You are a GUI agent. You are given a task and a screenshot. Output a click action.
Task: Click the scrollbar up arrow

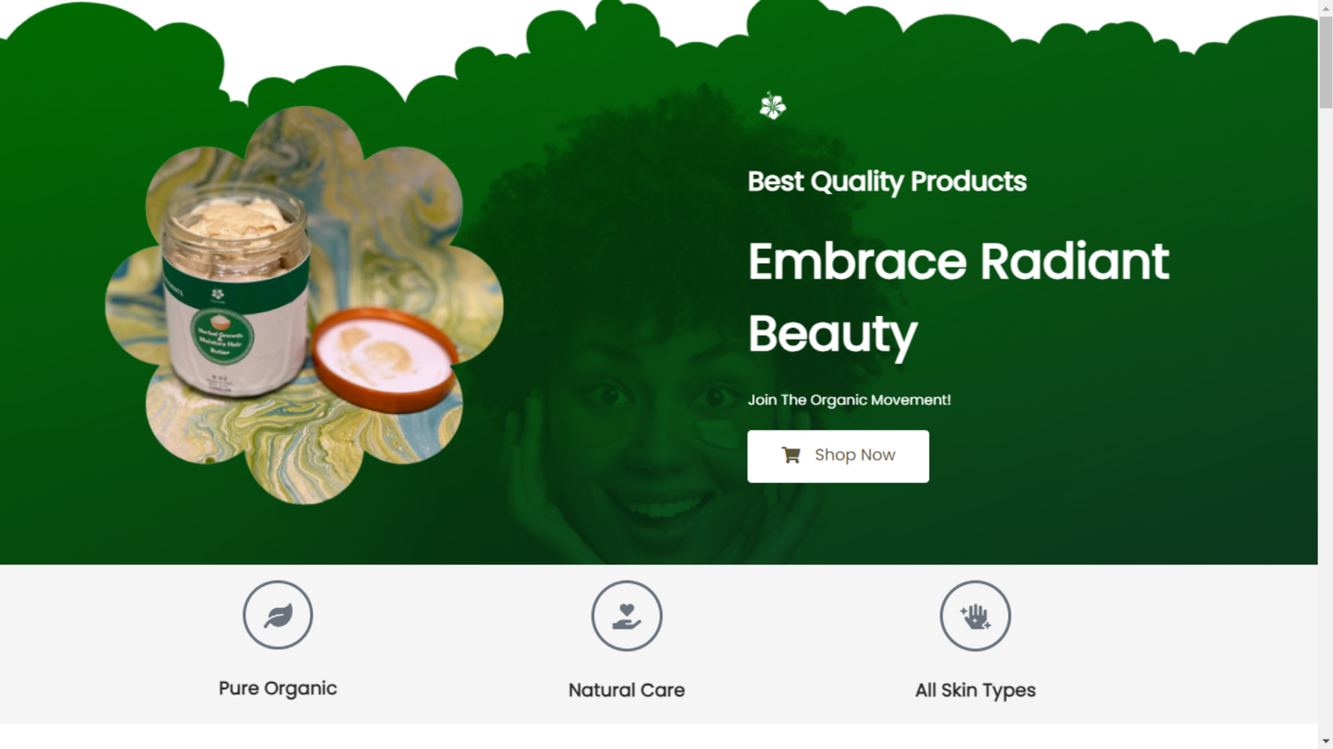click(x=1326, y=8)
